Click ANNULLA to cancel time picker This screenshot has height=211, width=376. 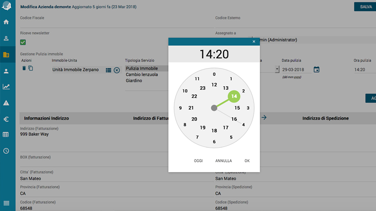coord(224,161)
